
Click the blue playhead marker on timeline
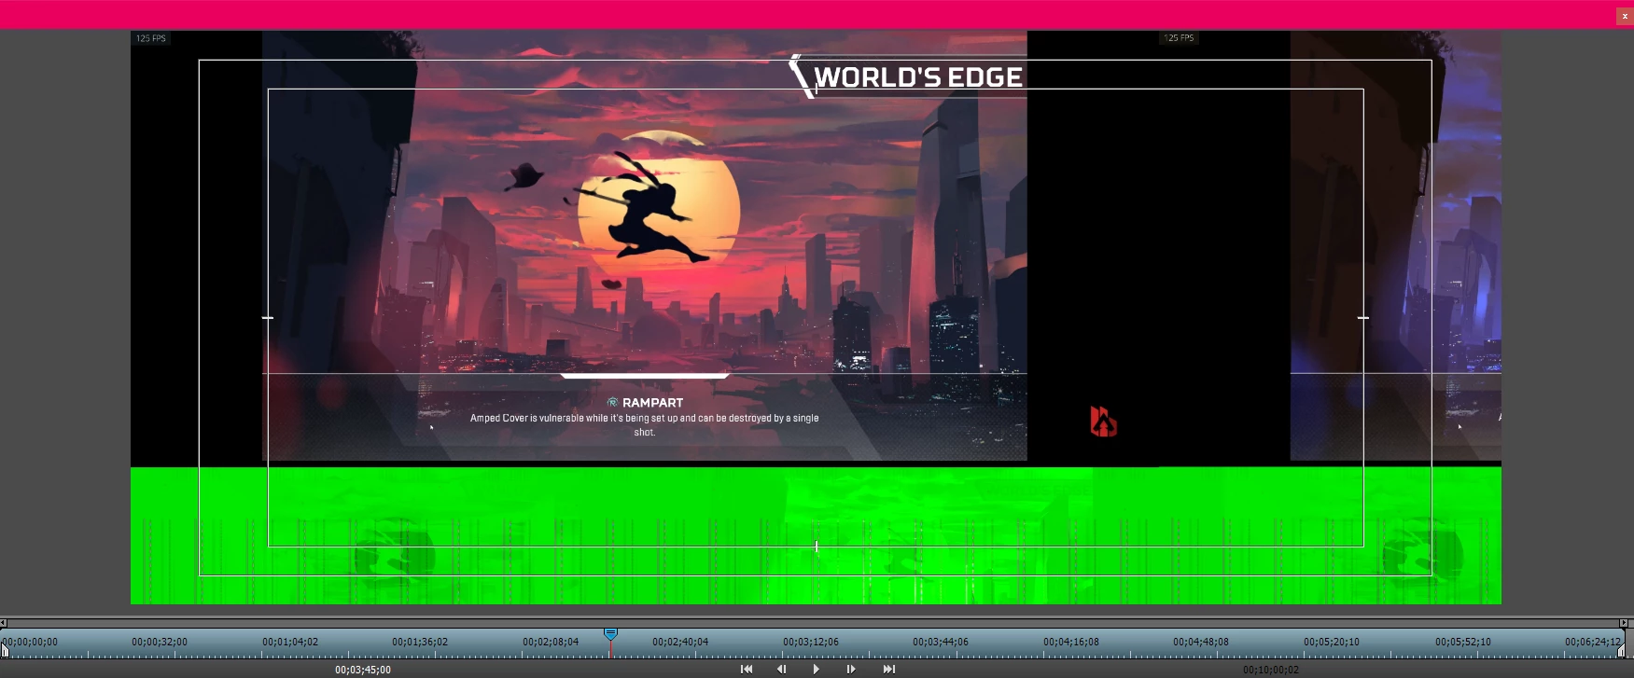coord(610,634)
